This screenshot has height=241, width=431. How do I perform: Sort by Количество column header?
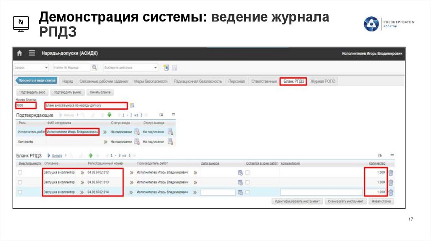[377, 163]
